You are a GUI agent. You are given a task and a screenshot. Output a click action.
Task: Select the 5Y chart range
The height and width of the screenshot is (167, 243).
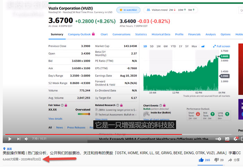click(187, 46)
